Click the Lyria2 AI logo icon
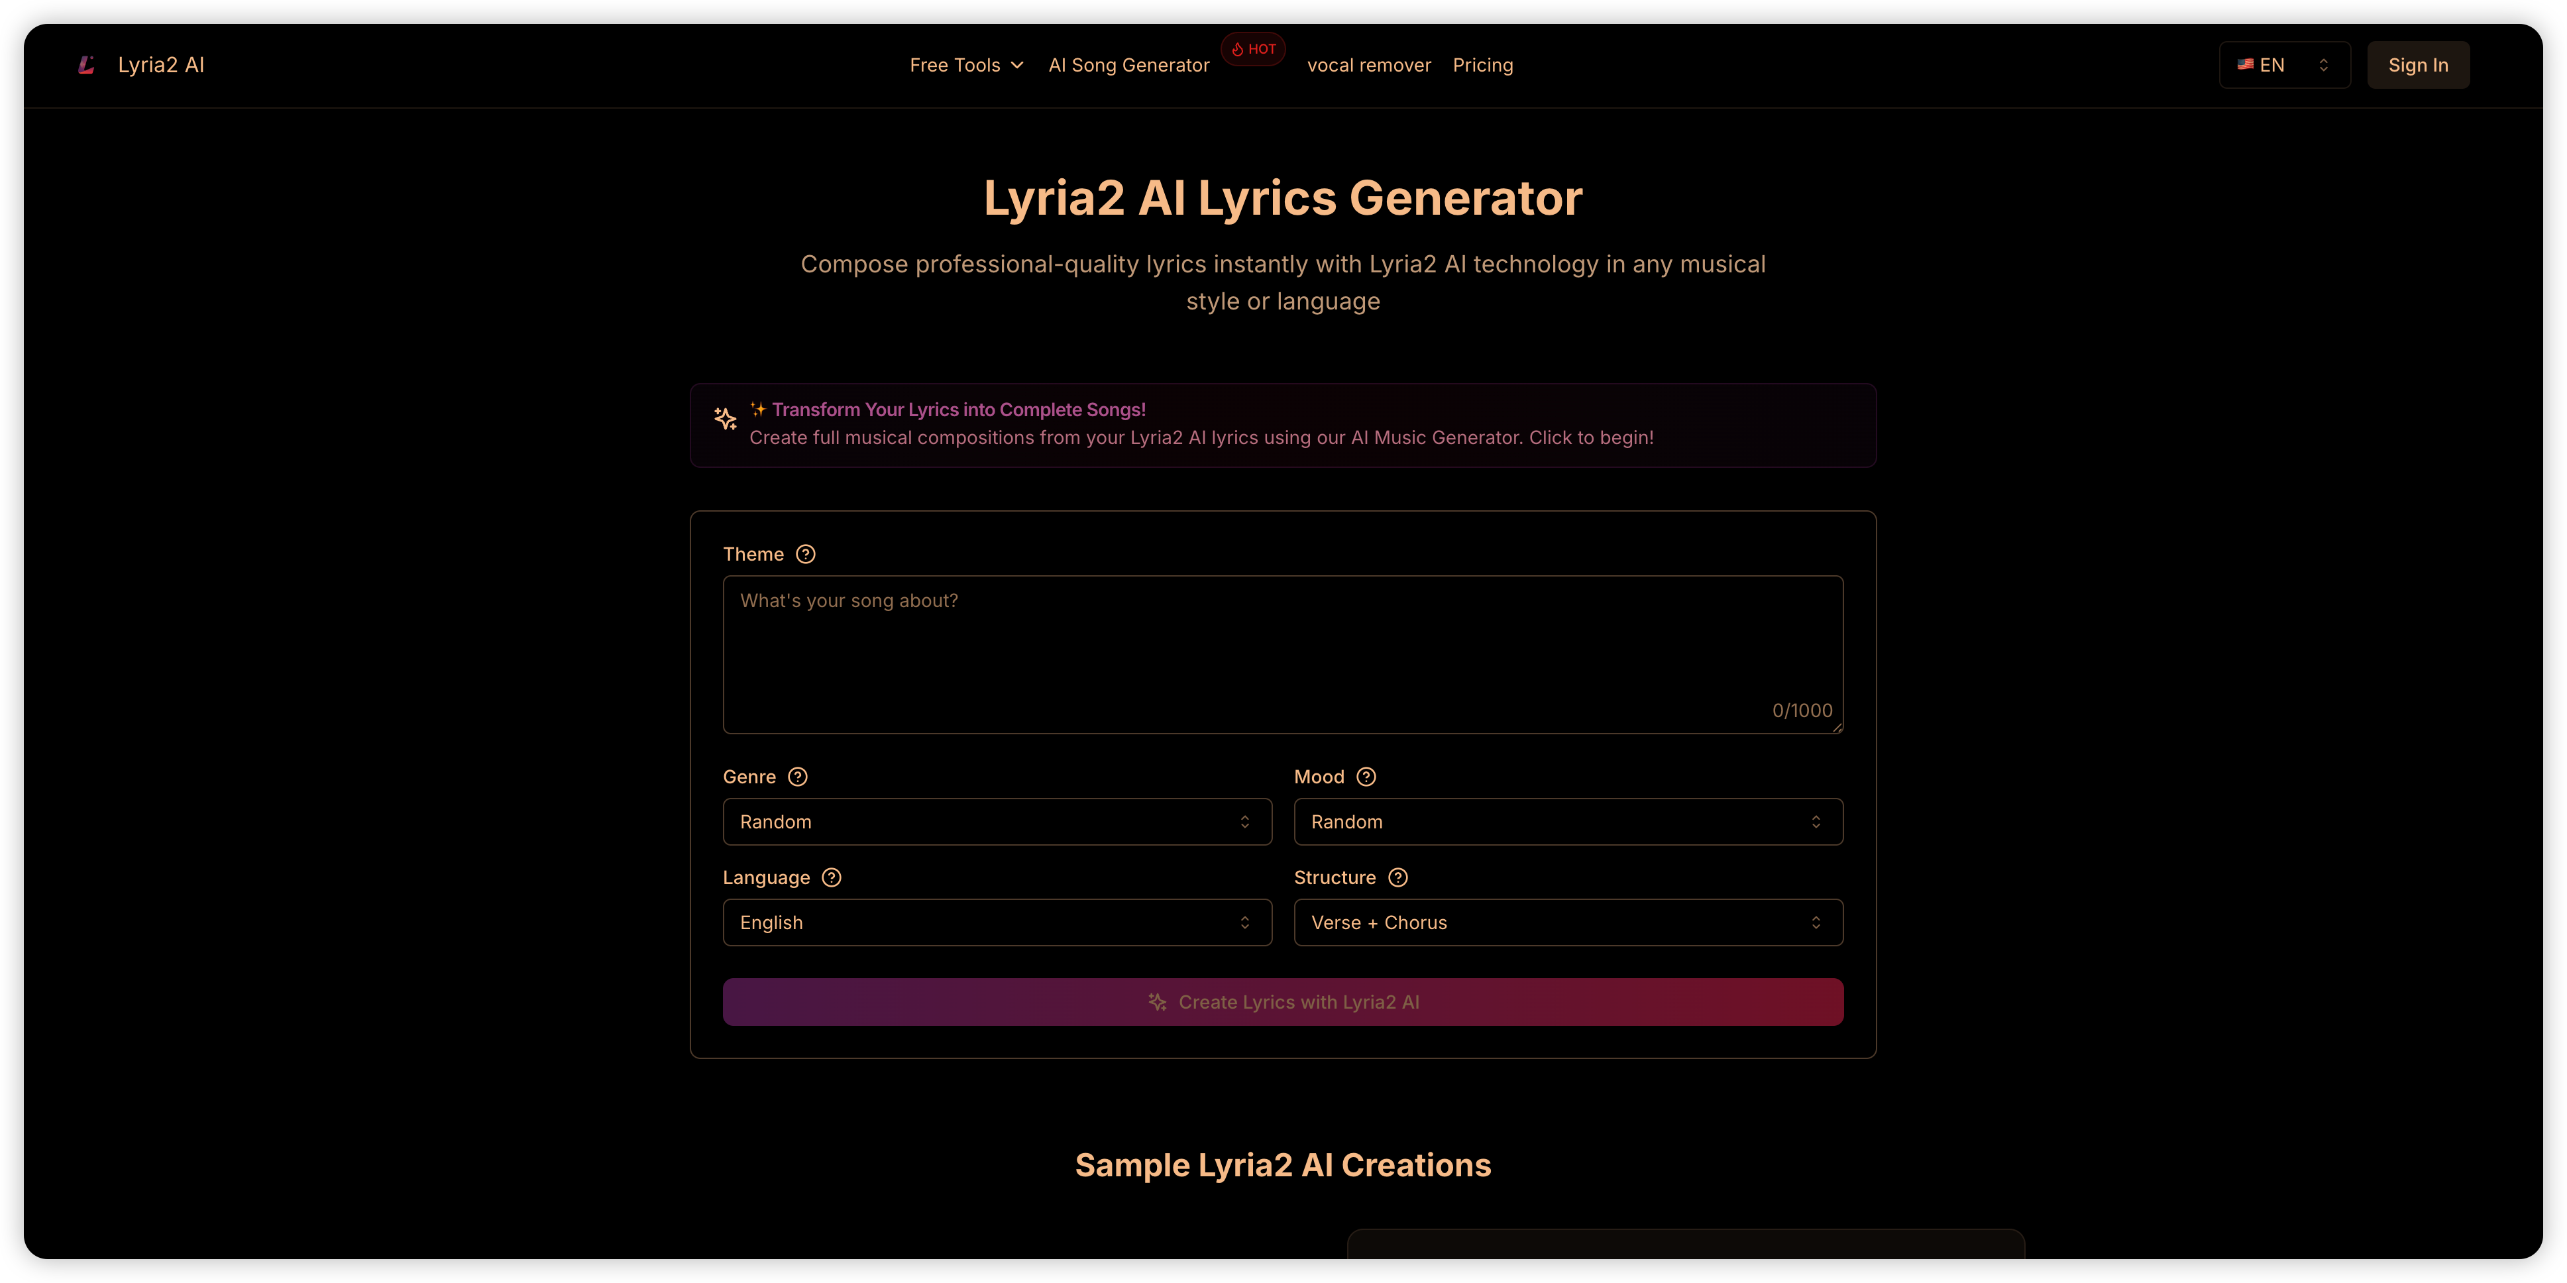The height and width of the screenshot is (1283, 2567). [87, 64]
